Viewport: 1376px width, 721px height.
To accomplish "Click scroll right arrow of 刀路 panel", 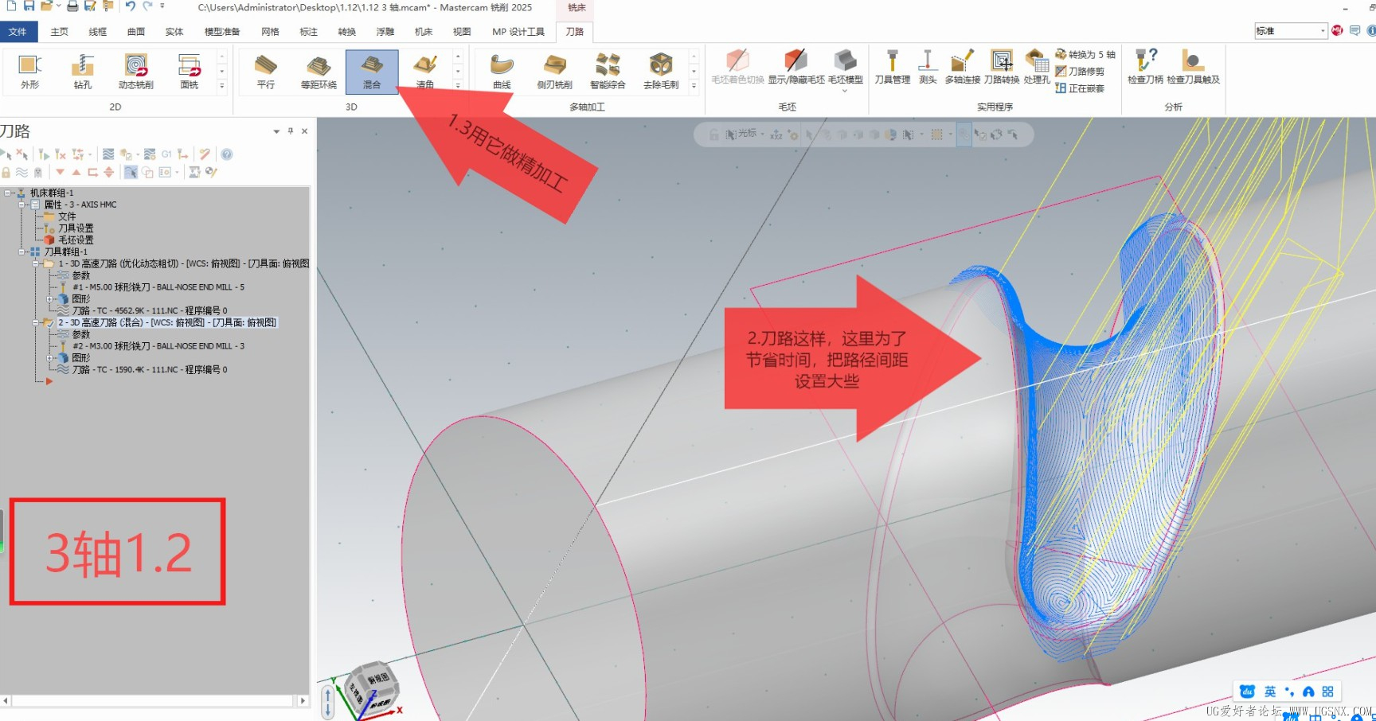I will tap(303, 701).
